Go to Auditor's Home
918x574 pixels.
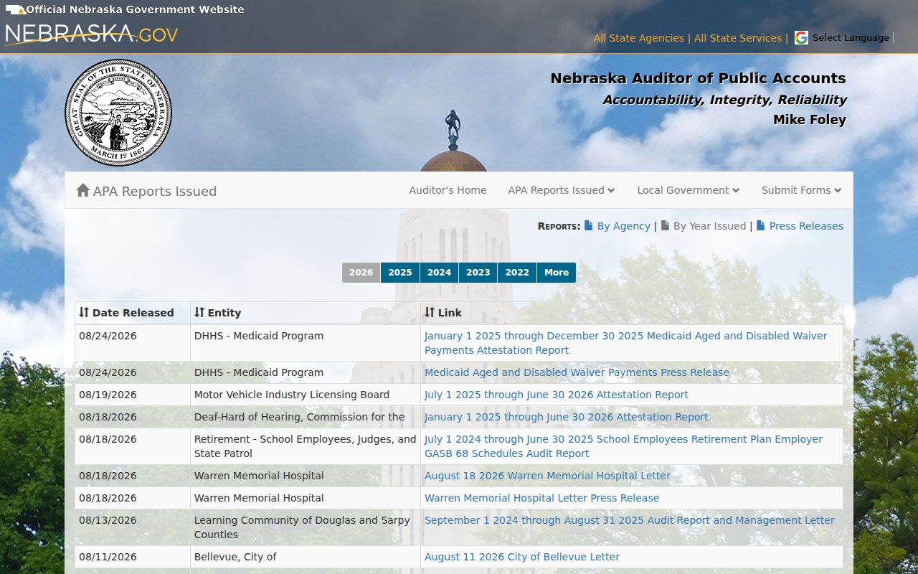(x=448, y=190)
